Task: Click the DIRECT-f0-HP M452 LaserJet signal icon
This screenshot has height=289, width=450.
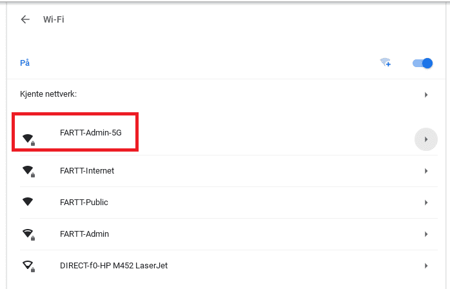Action: pos(29,266)
